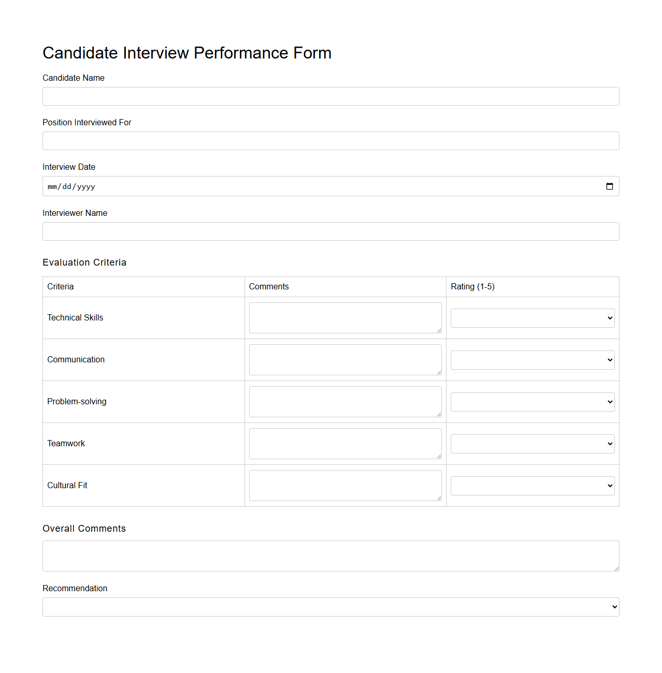This screenshot has width=662, height=673.
Task: Click the Teamwork comments box
Action: click(x=345, y=443)
